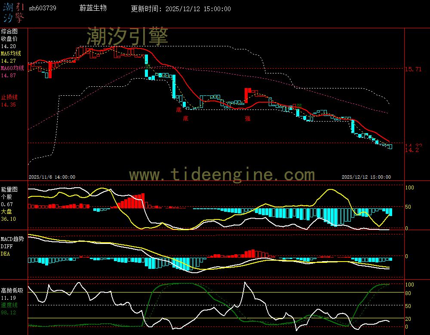This screenshot has width=430, height=335.
Task: Select the stock name 蔚蓝生物
Action: tap(93, 8)
